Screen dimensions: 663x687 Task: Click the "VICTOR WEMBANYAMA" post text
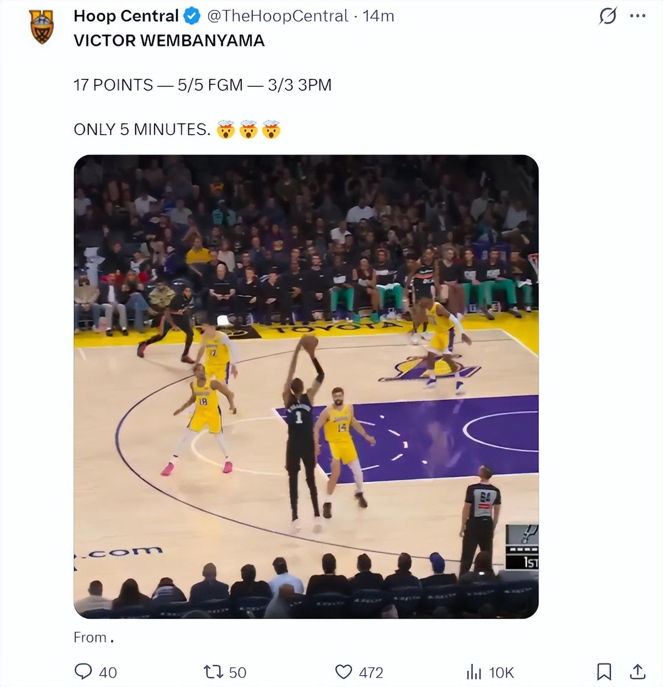(169, 40)
